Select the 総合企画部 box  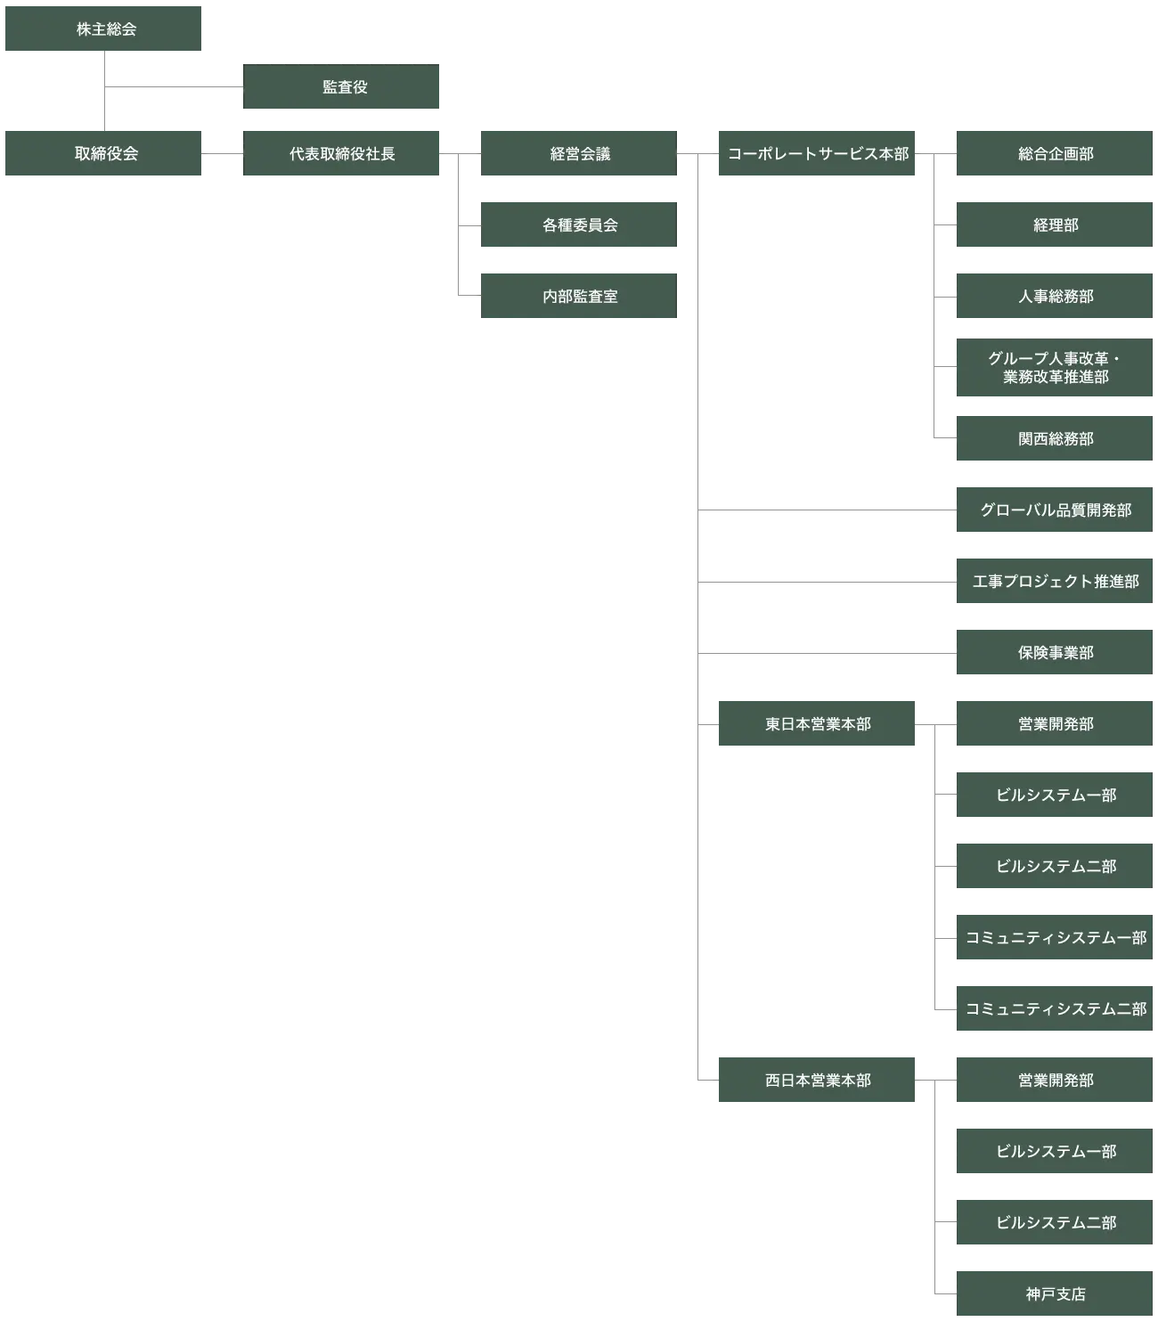(x=1055, y=153)
